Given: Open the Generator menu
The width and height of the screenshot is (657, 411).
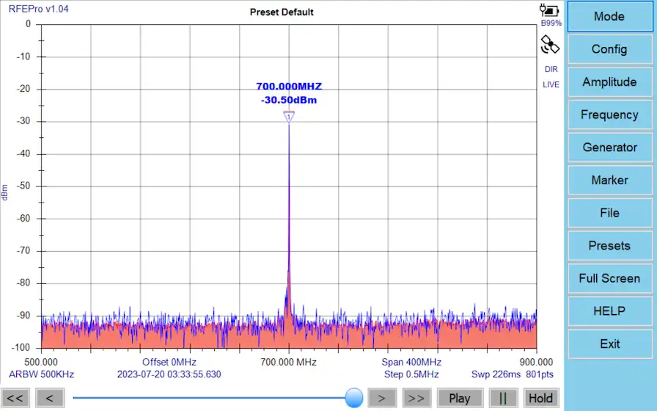Looking at the screenshot, I should (x=609, y=148).
